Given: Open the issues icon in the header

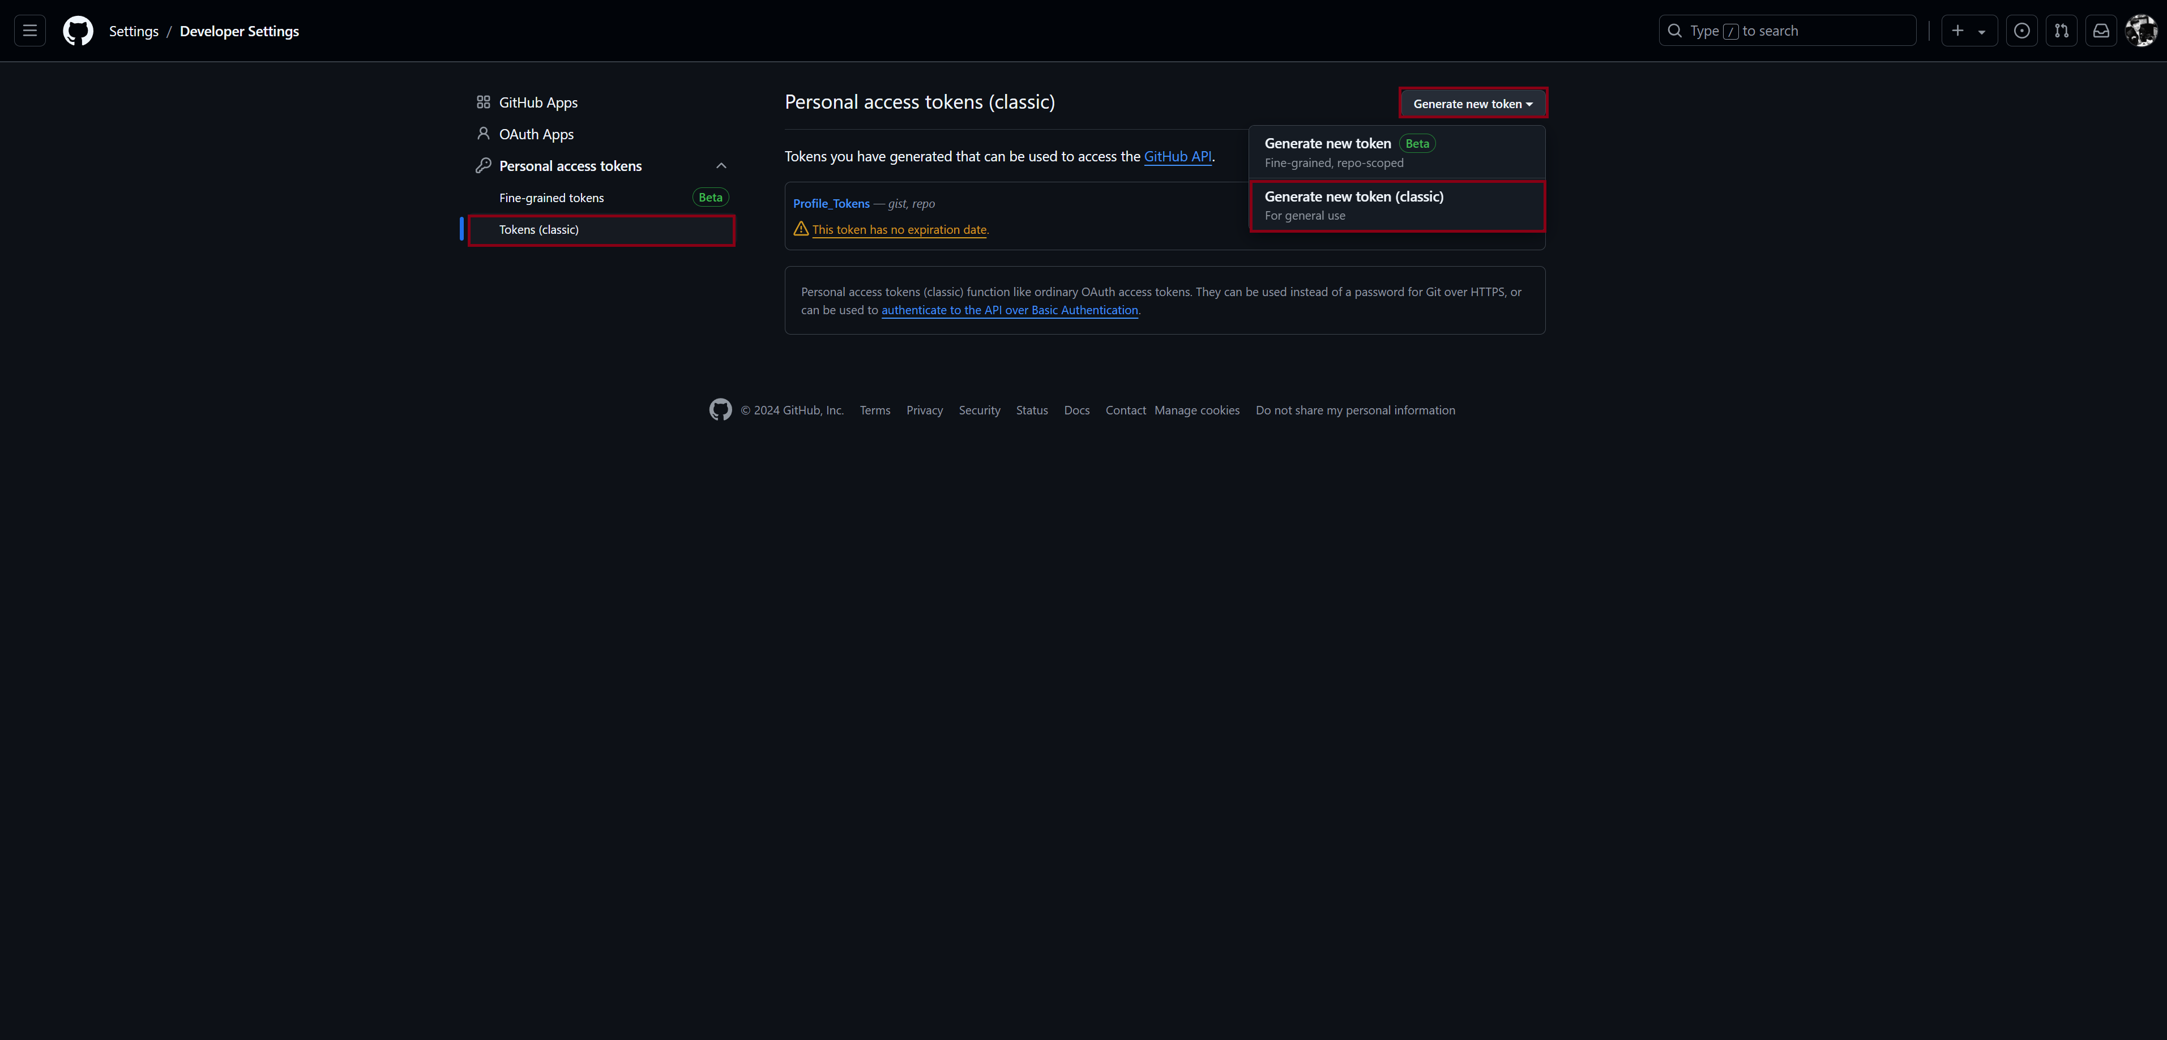Looking at the screenshot, I should [x=2021, y=31].
